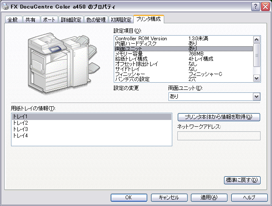Switch to the 初期設定 tab
Image resolution: width=272 pixels, height=206 pixels.
pyautogui.click(x=121, y=19)
